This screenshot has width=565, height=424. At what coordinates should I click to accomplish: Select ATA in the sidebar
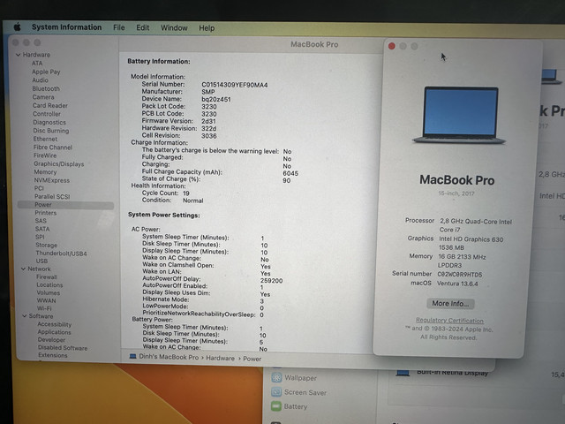point(37,63)
